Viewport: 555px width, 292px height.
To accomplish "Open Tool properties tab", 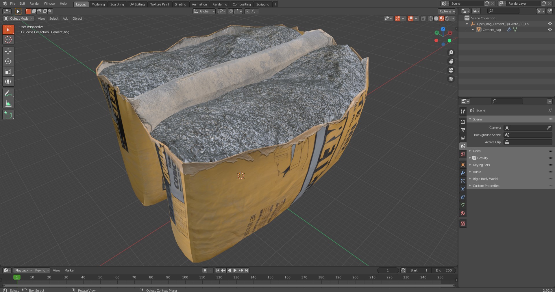I will (x=463, y=111).
